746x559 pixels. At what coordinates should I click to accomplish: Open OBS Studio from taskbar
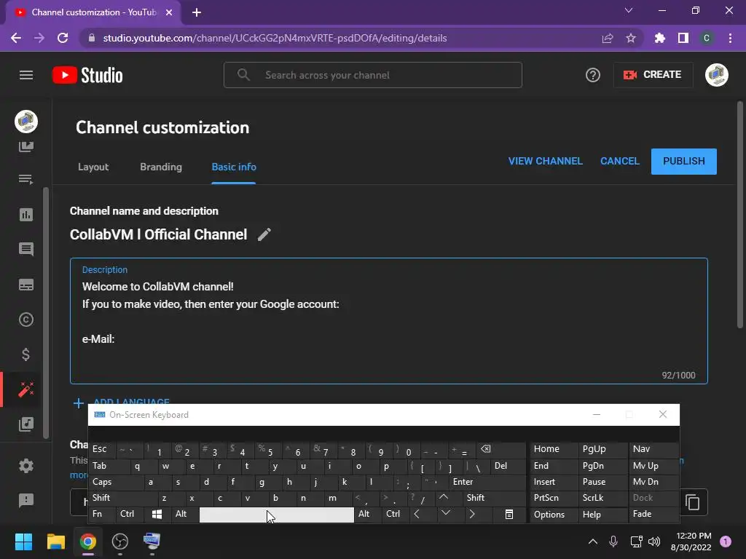120,542
